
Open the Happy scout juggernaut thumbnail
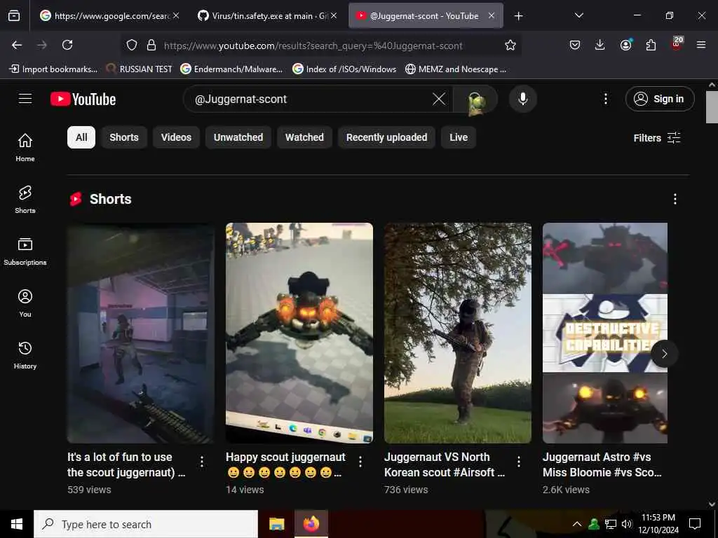point(299,333)
